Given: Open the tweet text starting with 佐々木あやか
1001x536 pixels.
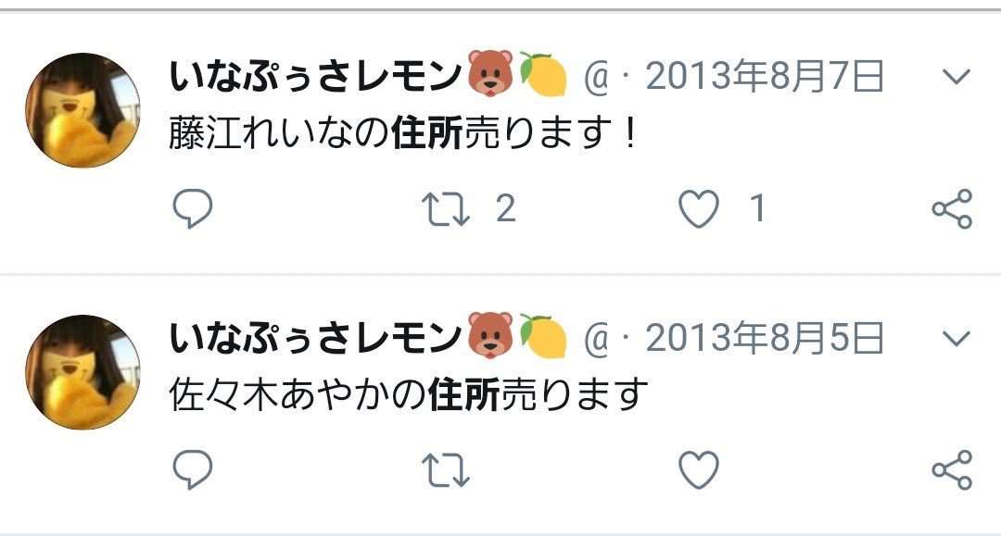Looking at the screenshot, I should pos(409,394).
